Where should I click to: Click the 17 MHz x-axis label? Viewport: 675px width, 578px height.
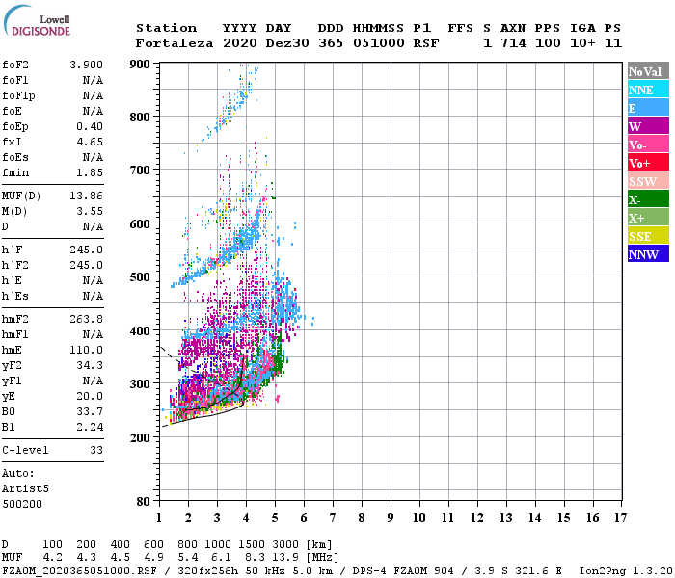[620, 518]
